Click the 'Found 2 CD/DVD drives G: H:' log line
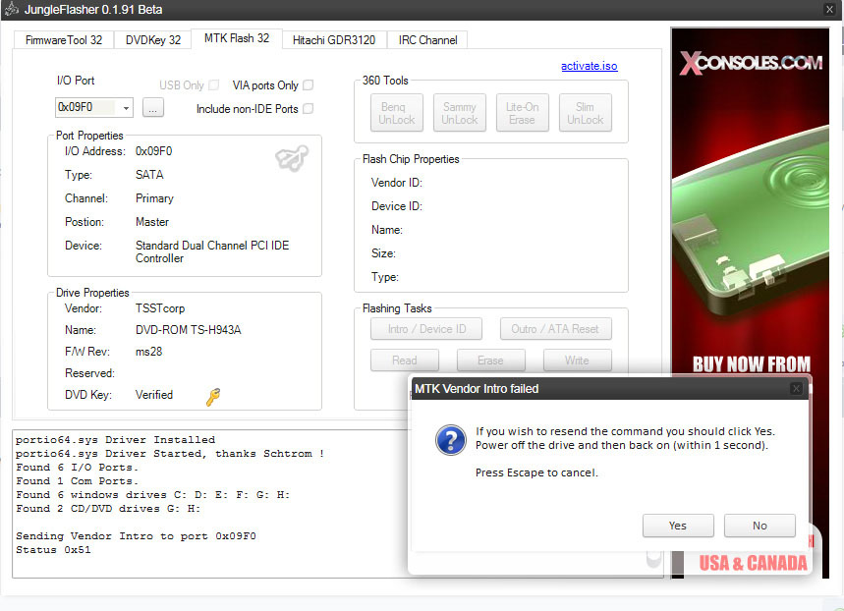Image resolution: width=844 pixels, height=611 pixels. tap(108, 508)
